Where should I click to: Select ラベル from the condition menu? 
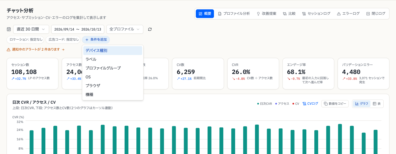click(x=113, y=59)
